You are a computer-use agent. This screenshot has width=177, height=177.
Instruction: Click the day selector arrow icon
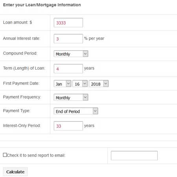click(x=85, y=84)
